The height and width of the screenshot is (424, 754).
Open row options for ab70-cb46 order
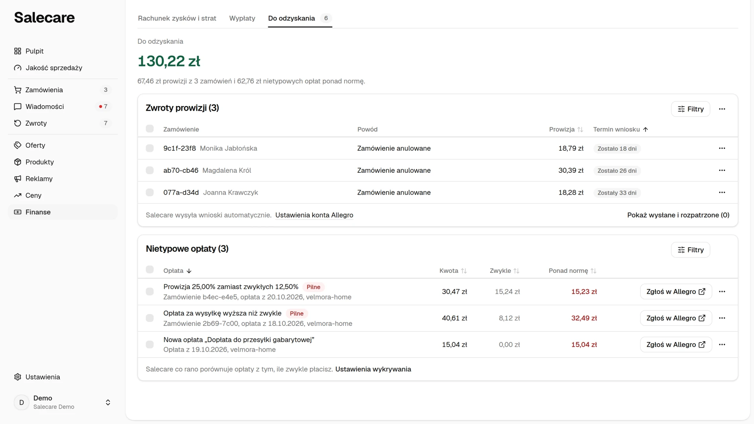[x=722, y=170]
